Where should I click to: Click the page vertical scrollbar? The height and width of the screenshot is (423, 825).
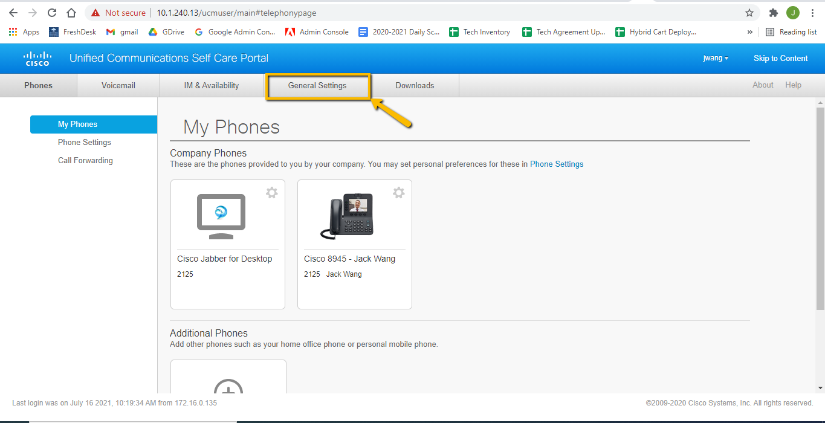pyautogui.click(x=820, y=208)
